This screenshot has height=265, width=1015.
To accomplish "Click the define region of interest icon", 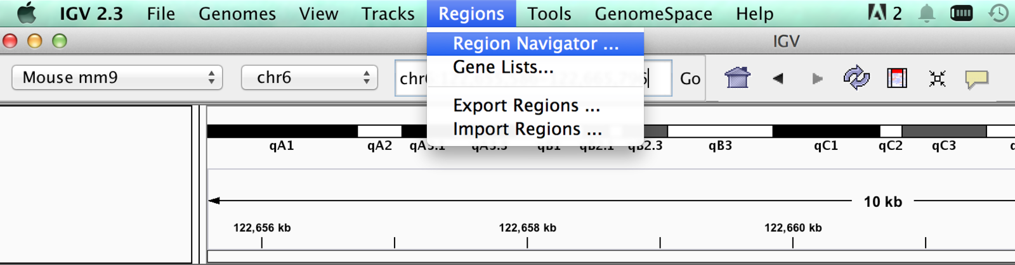I will point(897,78).
